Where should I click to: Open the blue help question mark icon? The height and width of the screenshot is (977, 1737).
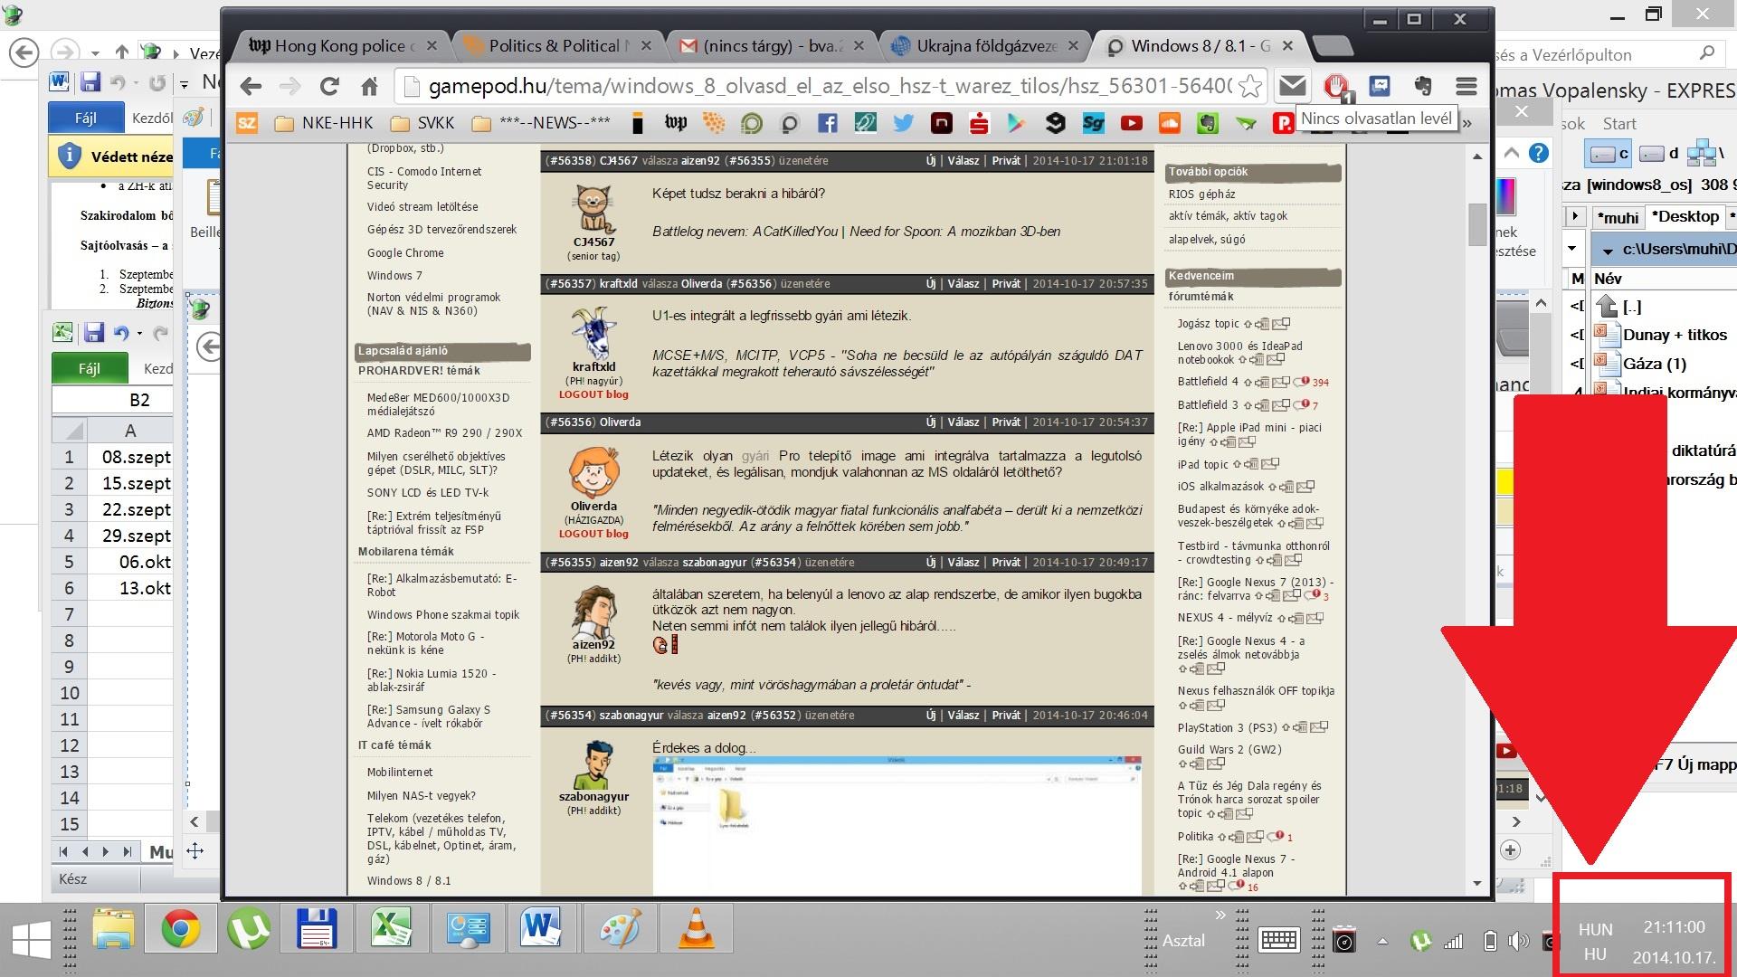[1538, 153]
